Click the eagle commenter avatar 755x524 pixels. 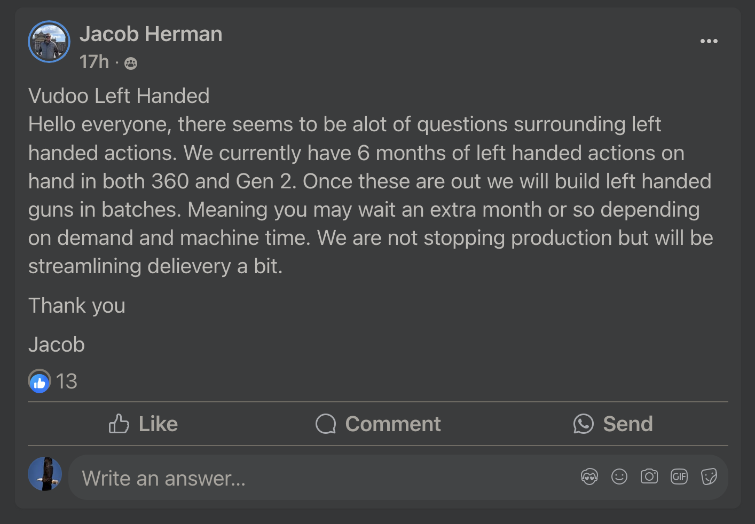tap(45, 474)
